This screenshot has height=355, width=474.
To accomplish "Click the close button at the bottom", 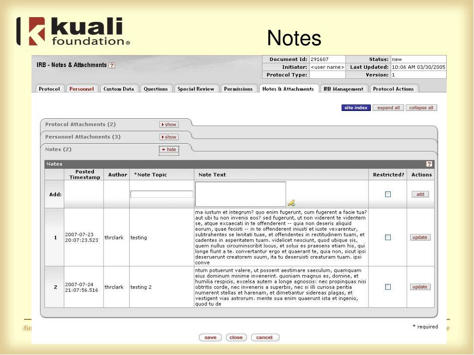I will click(236, 337).
